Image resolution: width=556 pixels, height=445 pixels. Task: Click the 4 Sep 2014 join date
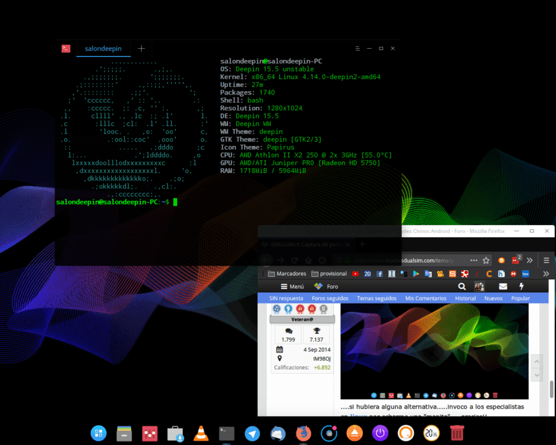(x=317, y=350)
